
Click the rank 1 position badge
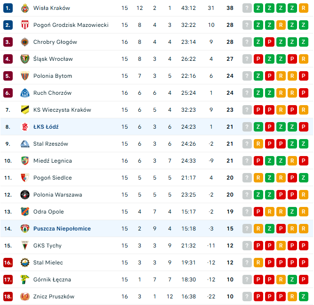[x=8, y=8]
